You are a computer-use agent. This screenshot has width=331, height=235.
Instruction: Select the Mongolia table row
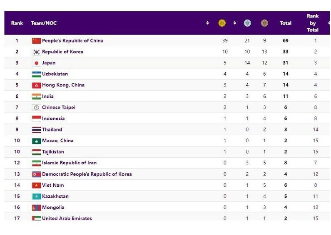[167, 208]
